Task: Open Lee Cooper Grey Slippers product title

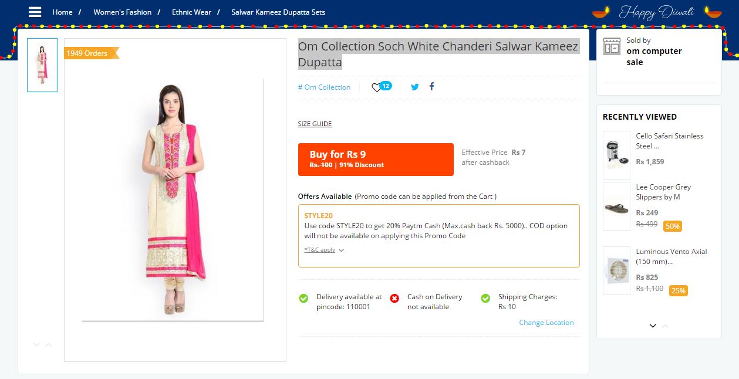Action: [x=663, y=192]
